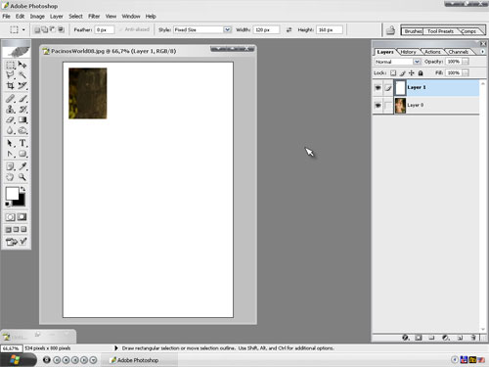Click the Delete layer trash icon
The height and width of the screenshot is (367, 489).
pyautogui.click(x=473, y=338)
